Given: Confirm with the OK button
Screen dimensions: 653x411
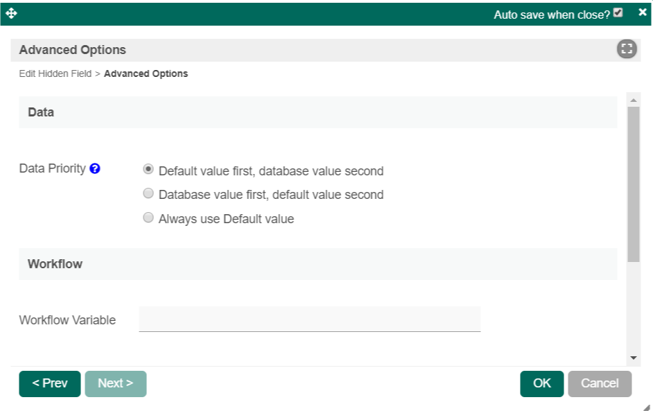Looking at the screenshot, I should point(541,383).
